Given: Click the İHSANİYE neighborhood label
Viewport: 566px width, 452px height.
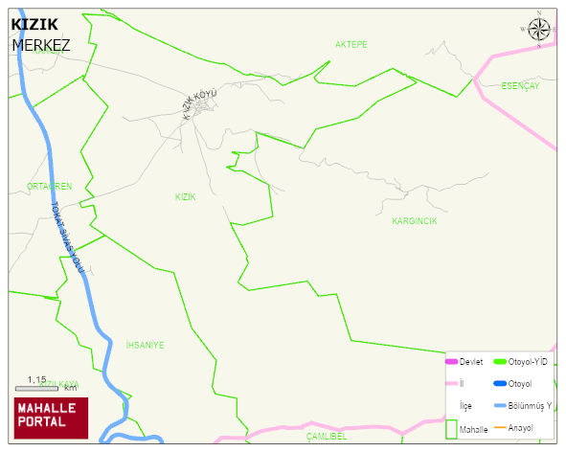Looking at the screenshot, I should 146,345.
